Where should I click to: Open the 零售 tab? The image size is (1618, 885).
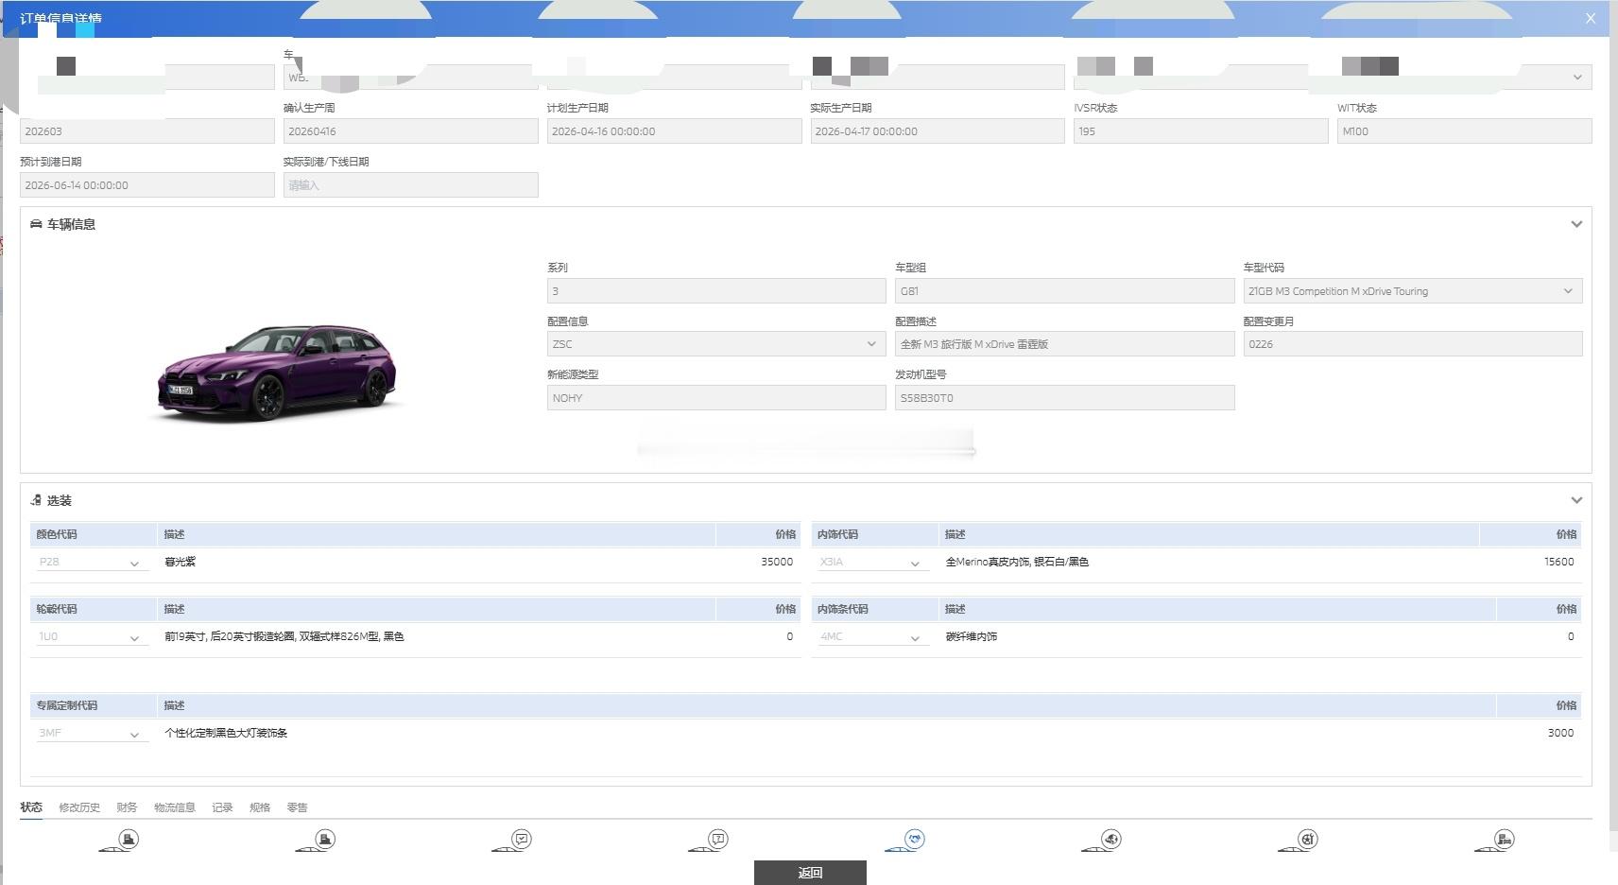click(298, 807)
